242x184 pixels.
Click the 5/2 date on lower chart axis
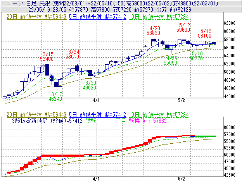point(181,179)
